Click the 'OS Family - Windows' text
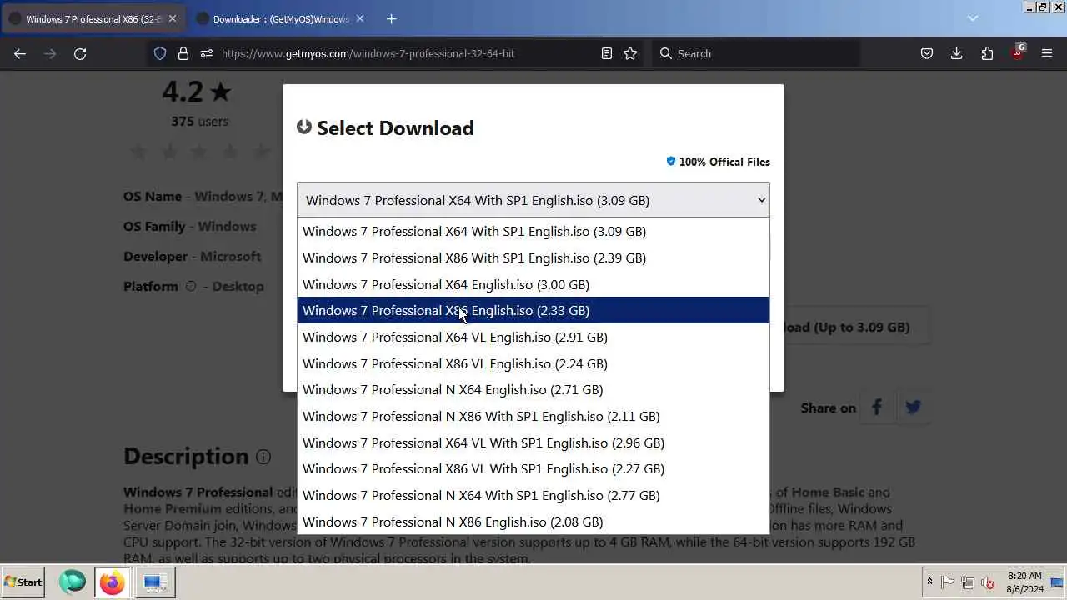Screen dimensions: 1067x600 (189, 226)
